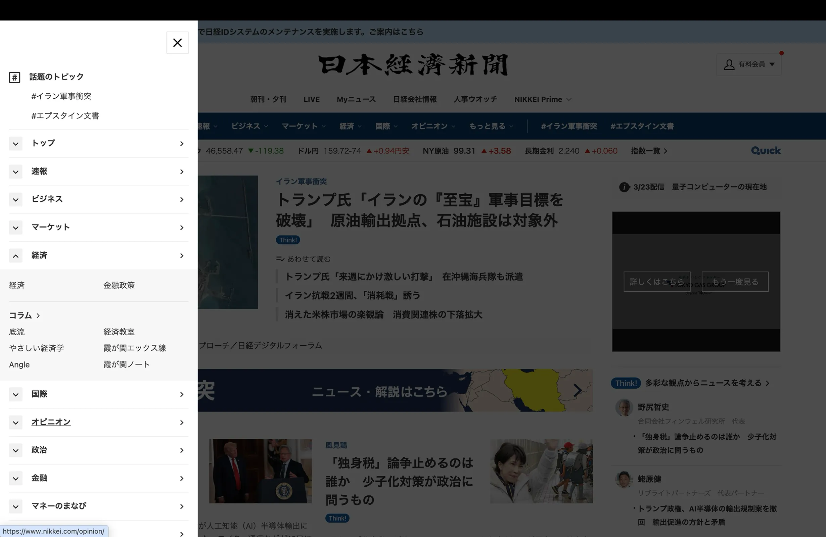This screenshot has height=537, width=826.
Task: Go to オピニオン page via right arrow
Action: tap(182, 423)
